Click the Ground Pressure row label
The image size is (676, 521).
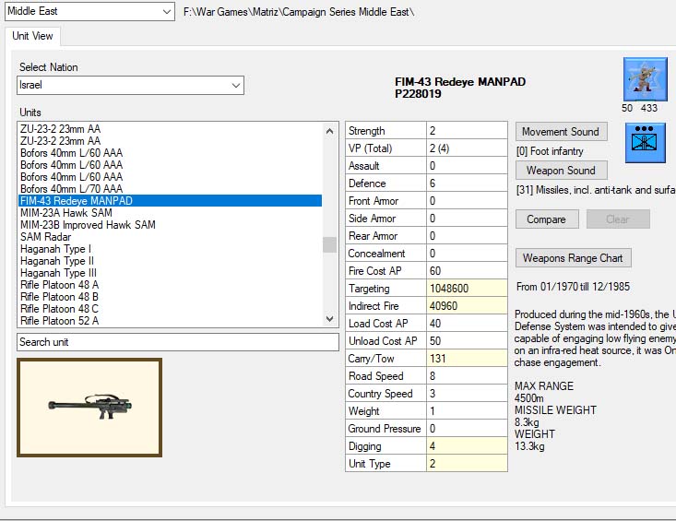click(385, 429)
